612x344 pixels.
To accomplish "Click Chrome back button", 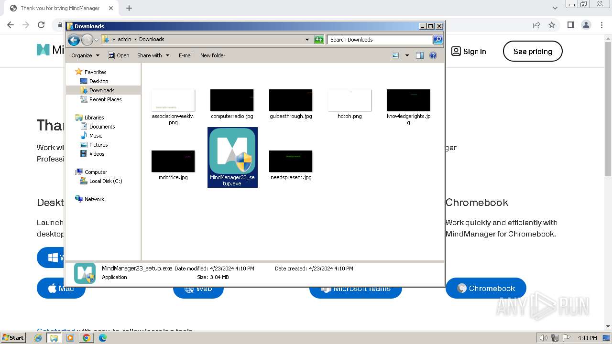I will [11, 25].
